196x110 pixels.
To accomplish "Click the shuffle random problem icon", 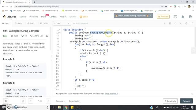I will (x=23, y=101).
